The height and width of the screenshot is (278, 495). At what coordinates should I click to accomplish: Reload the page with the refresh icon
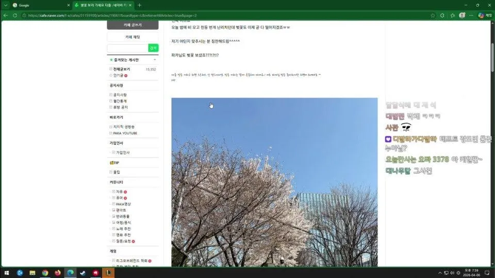15,15
